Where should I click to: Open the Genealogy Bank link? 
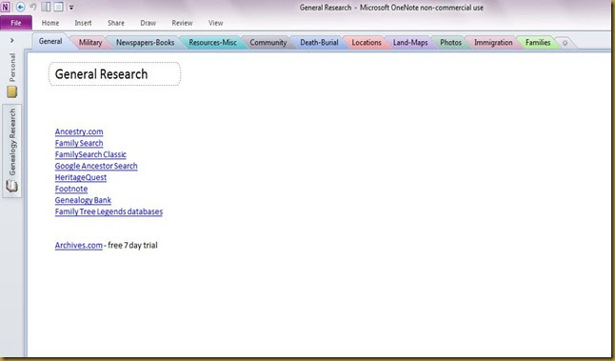[83, 200]
